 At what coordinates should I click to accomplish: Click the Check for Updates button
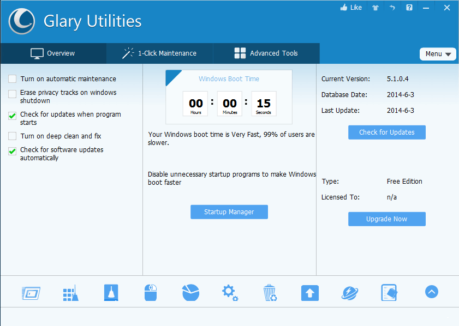(x=387, y=132)
